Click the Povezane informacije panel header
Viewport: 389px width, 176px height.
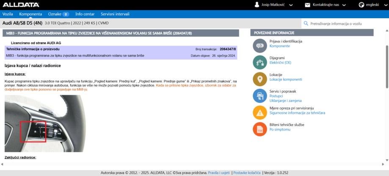[x=312, y=33]
